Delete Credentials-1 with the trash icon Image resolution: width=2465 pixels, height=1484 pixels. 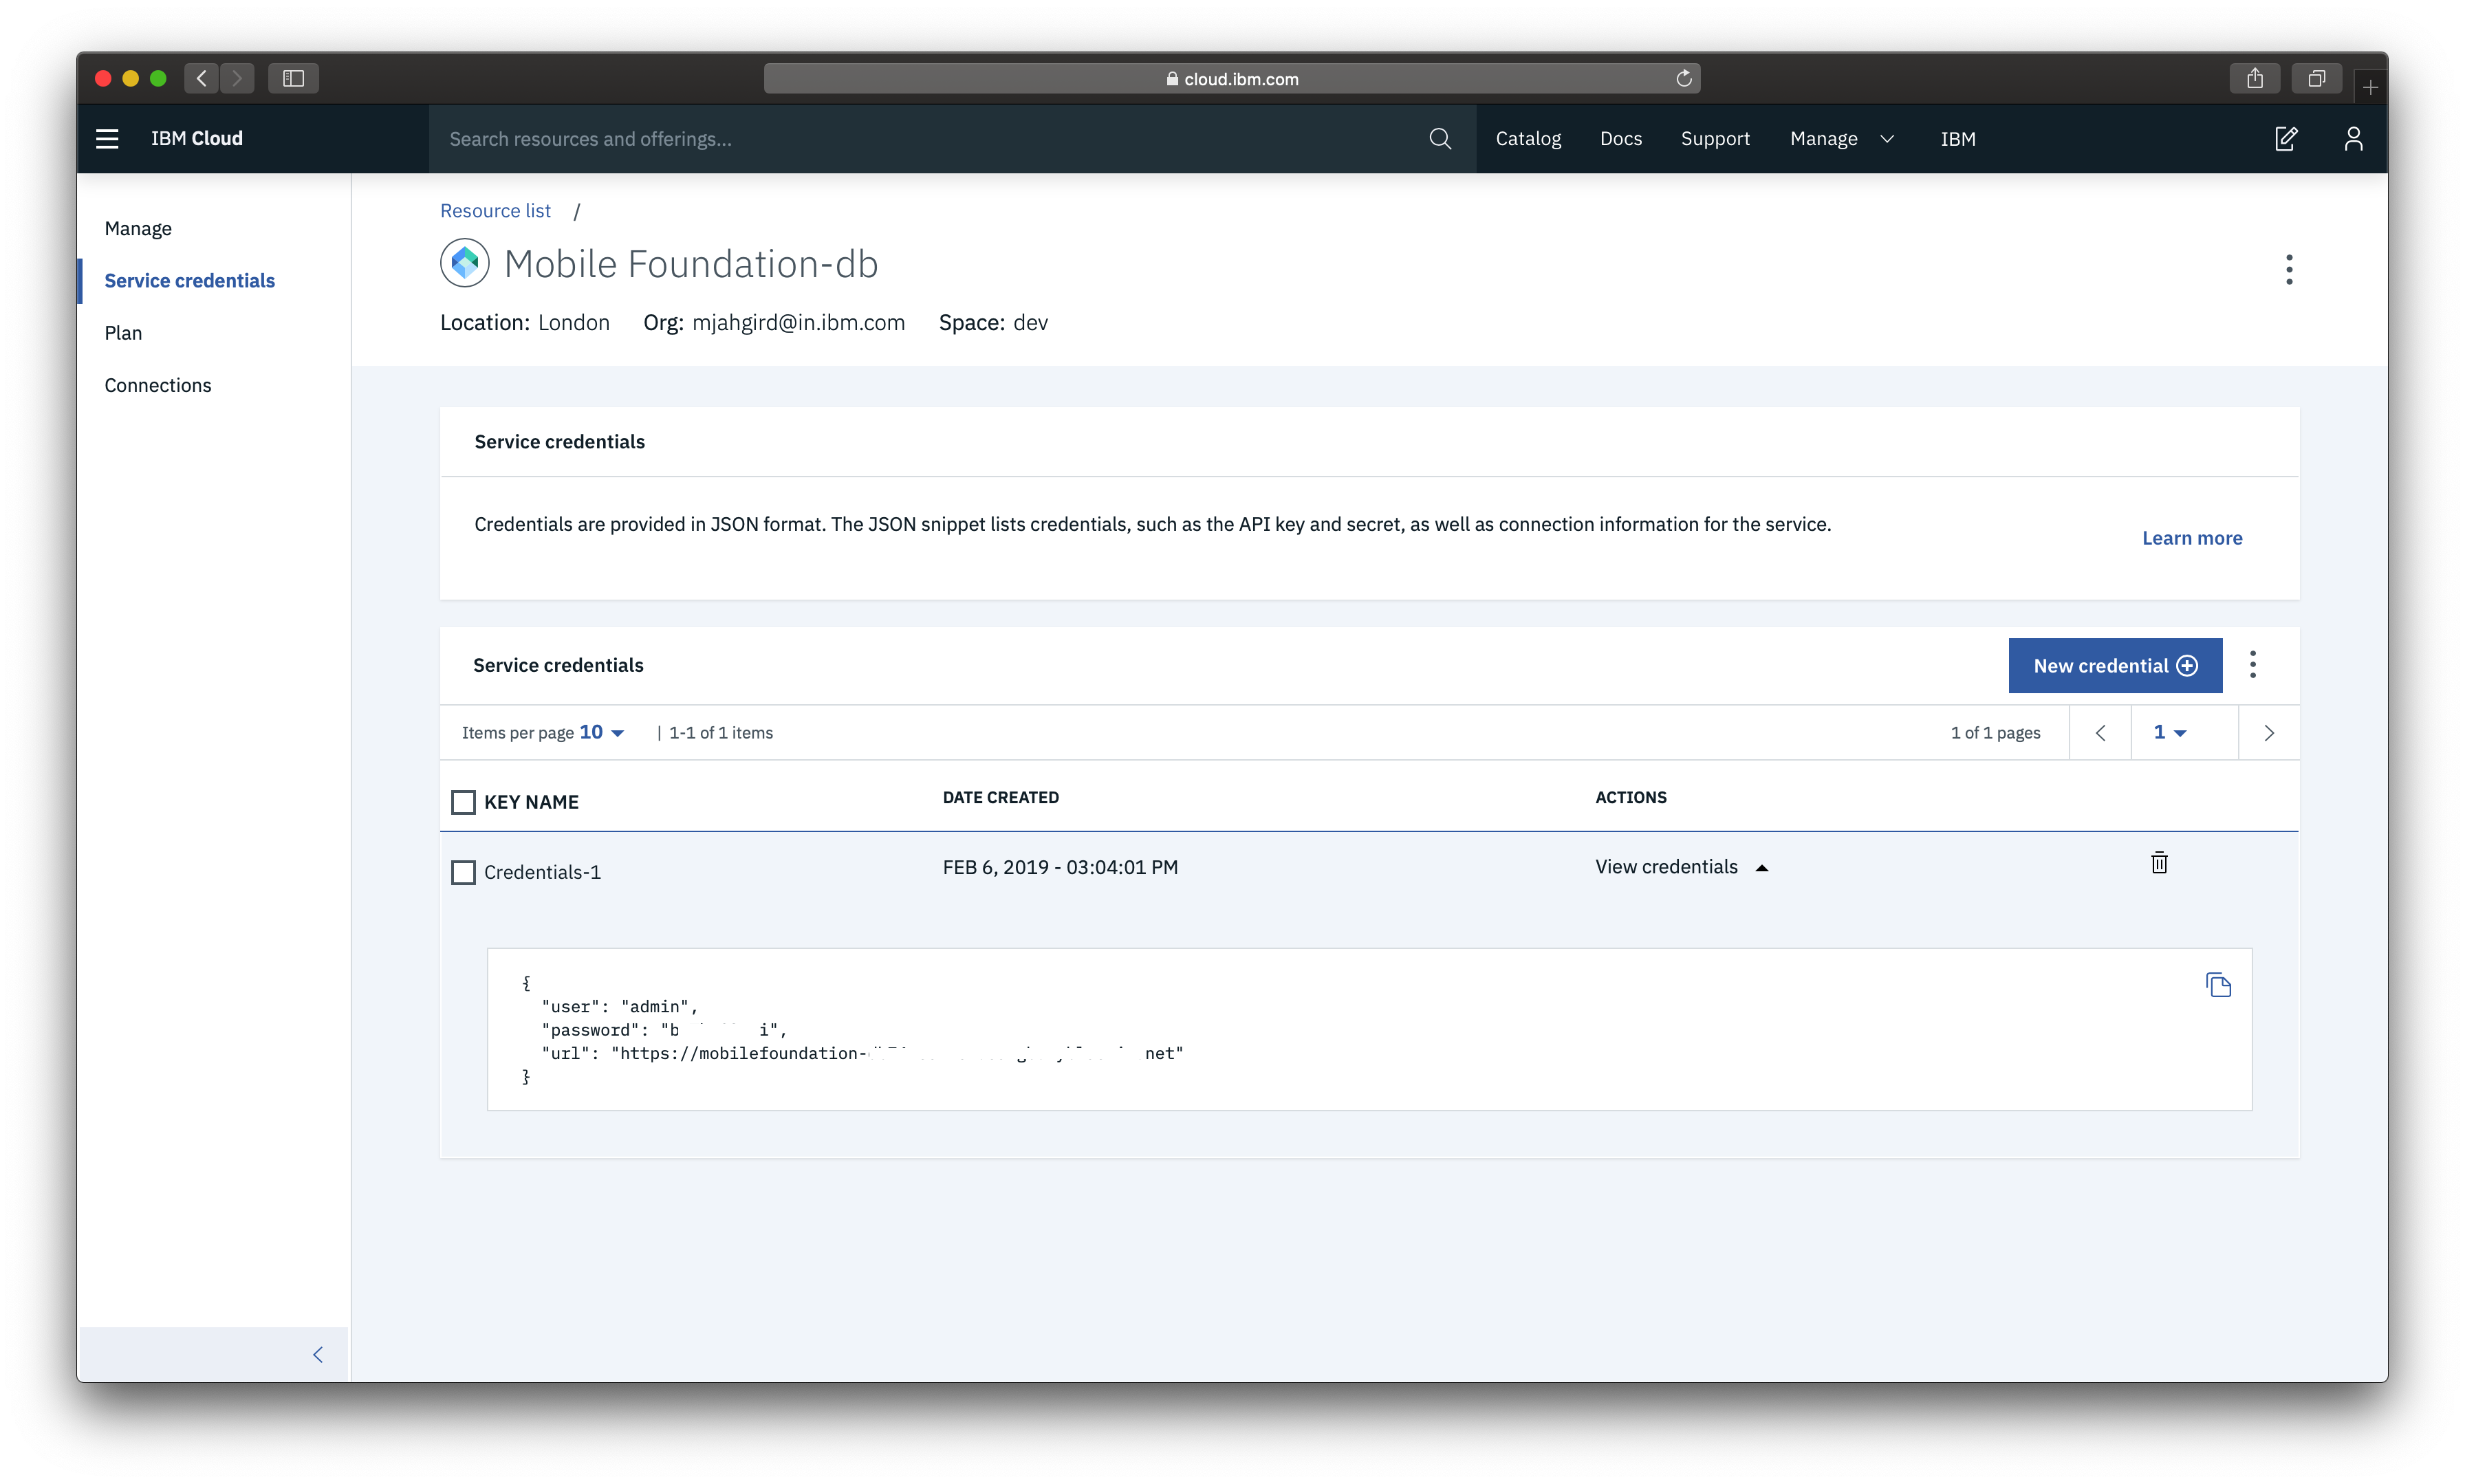click(2159, 863)
